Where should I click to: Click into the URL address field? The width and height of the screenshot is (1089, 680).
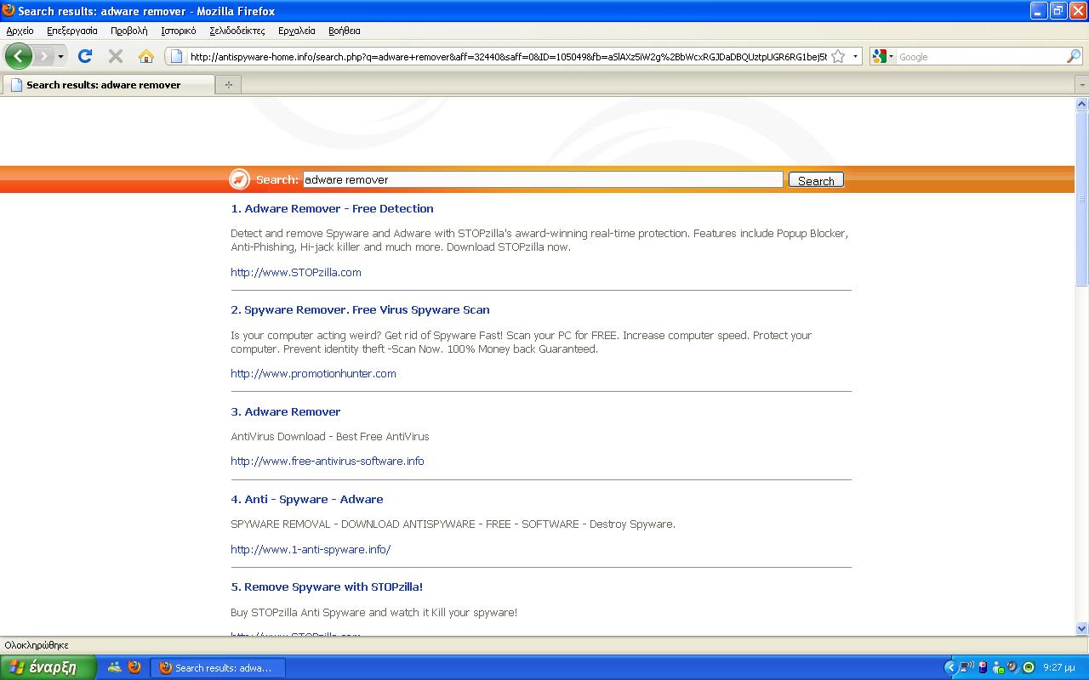[508, 57]
